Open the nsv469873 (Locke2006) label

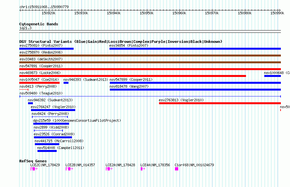point(40,73)
